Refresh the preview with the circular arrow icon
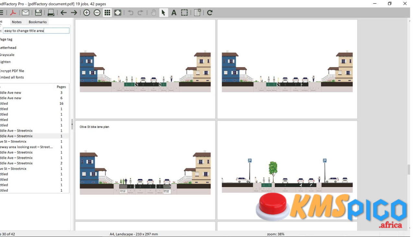Viewport: 415px width, 237px height. (210, 13)
